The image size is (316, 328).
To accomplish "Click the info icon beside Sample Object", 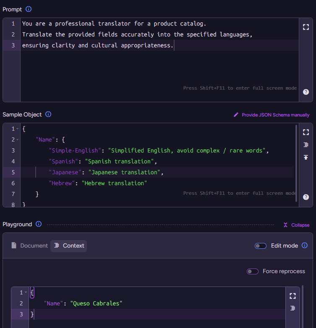I will tap(48, 114).
